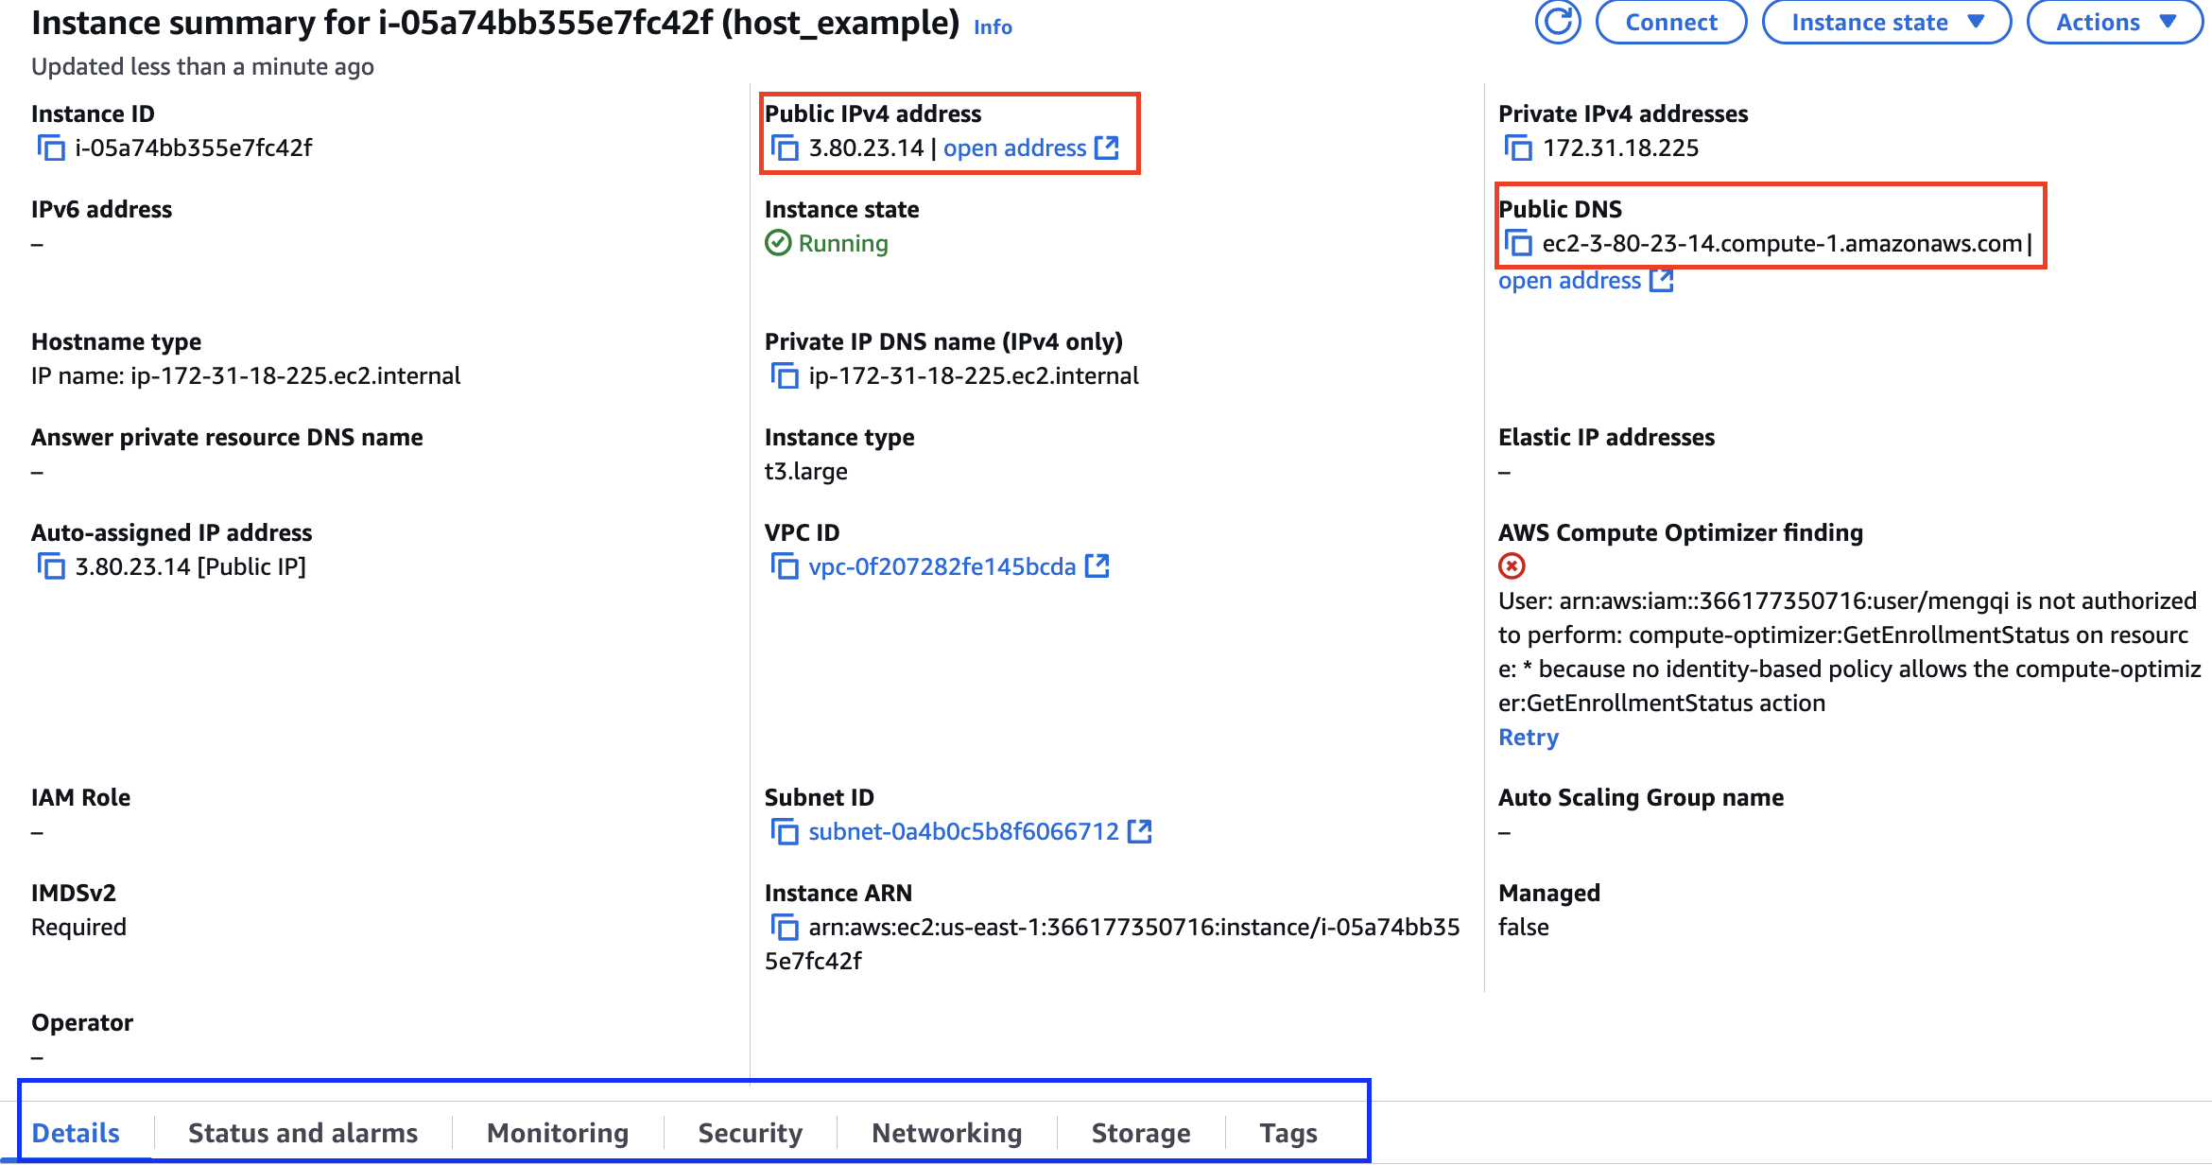Open the vpc-0f207282fe145bcda link
The height and width of the screenshot is (1165, 2212).
coord(942,567)
